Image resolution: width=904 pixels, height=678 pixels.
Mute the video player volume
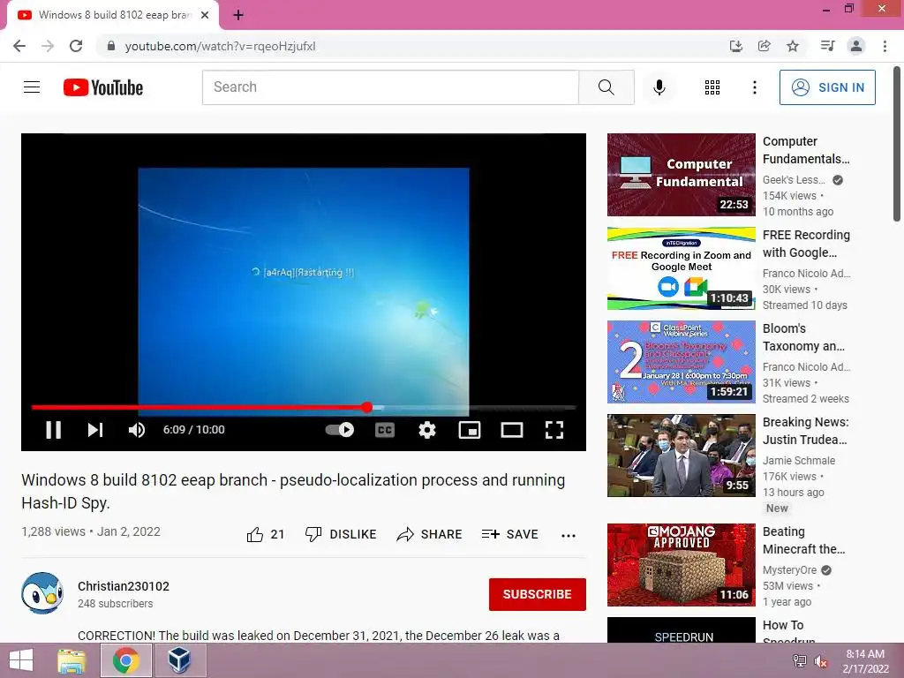pyautogui.click(x=137, y=430)
